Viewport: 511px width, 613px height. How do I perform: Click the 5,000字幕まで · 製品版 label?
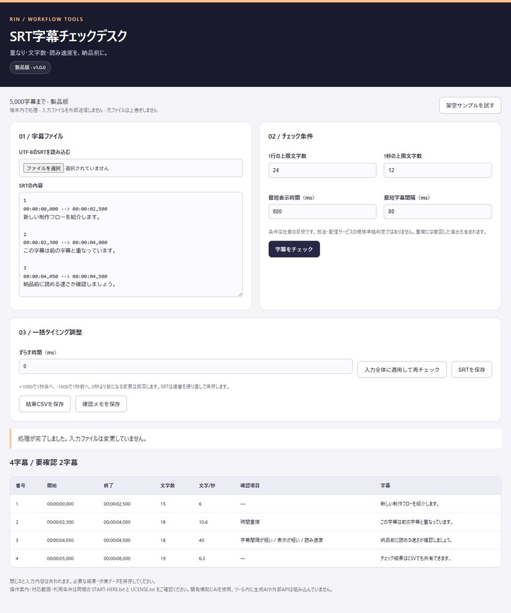39,102
